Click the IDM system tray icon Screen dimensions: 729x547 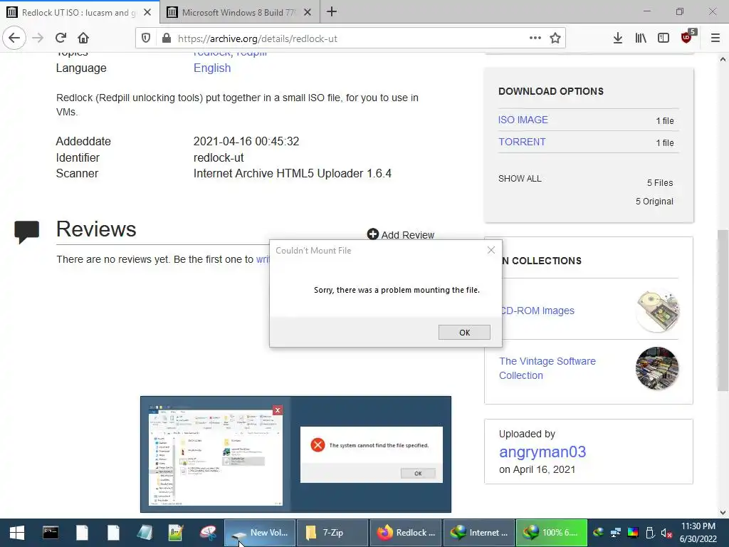599,533
